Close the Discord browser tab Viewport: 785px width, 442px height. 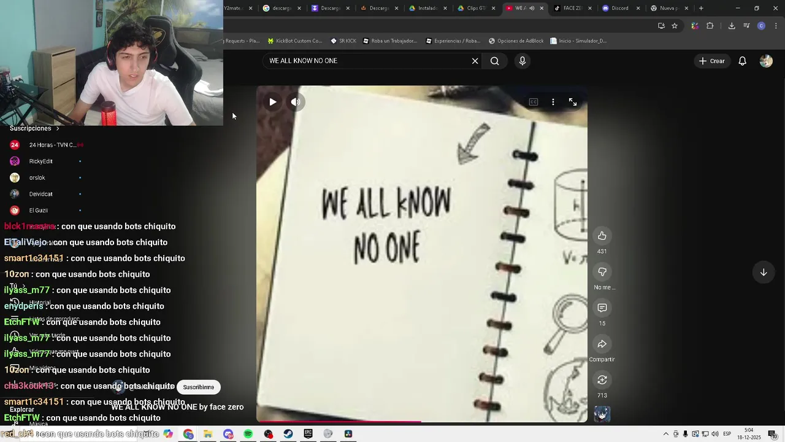(x=638, y=8)
